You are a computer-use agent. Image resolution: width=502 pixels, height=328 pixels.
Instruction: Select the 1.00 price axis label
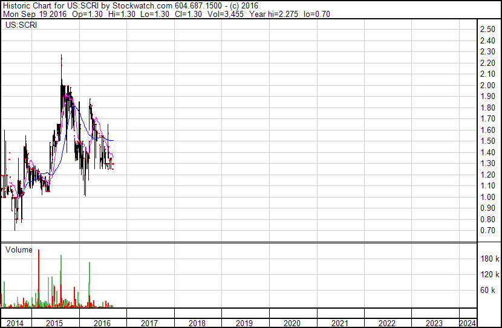tap(487, 197)
